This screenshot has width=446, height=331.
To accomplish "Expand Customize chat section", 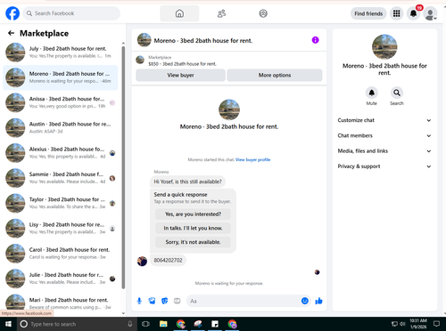I will [x=384, y=120].
